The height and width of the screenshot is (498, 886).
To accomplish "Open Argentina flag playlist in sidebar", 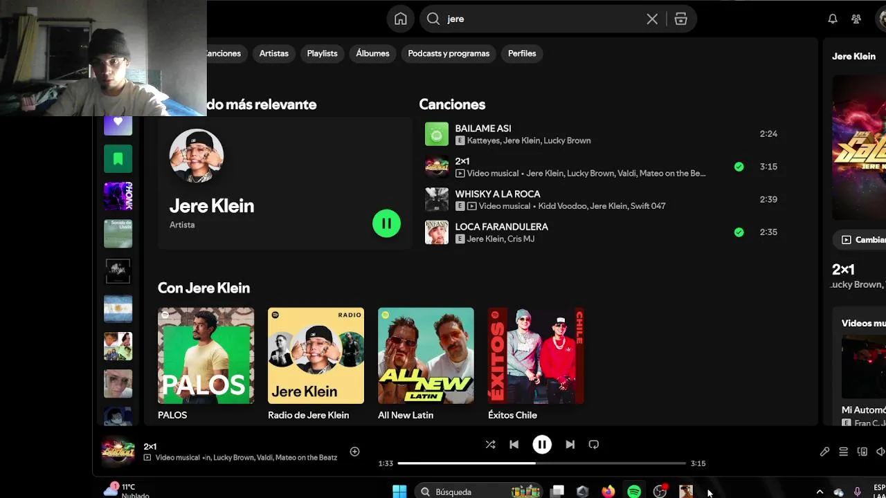I will coord(118,308).
